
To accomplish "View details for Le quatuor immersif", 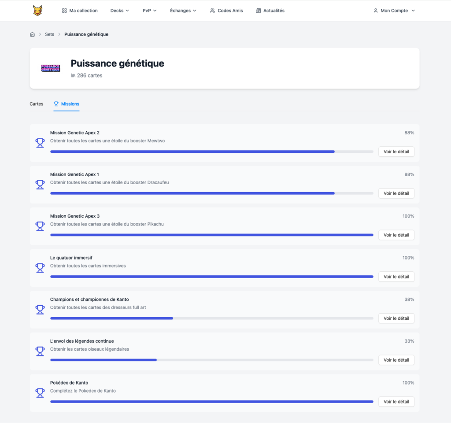I will tap(396, 277).
